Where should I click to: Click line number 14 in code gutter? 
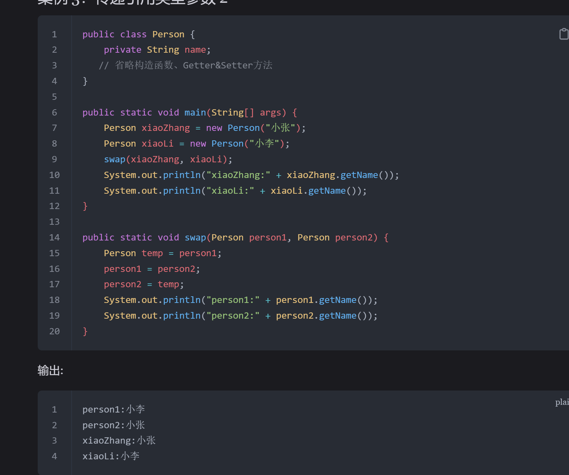coord(54,237)
